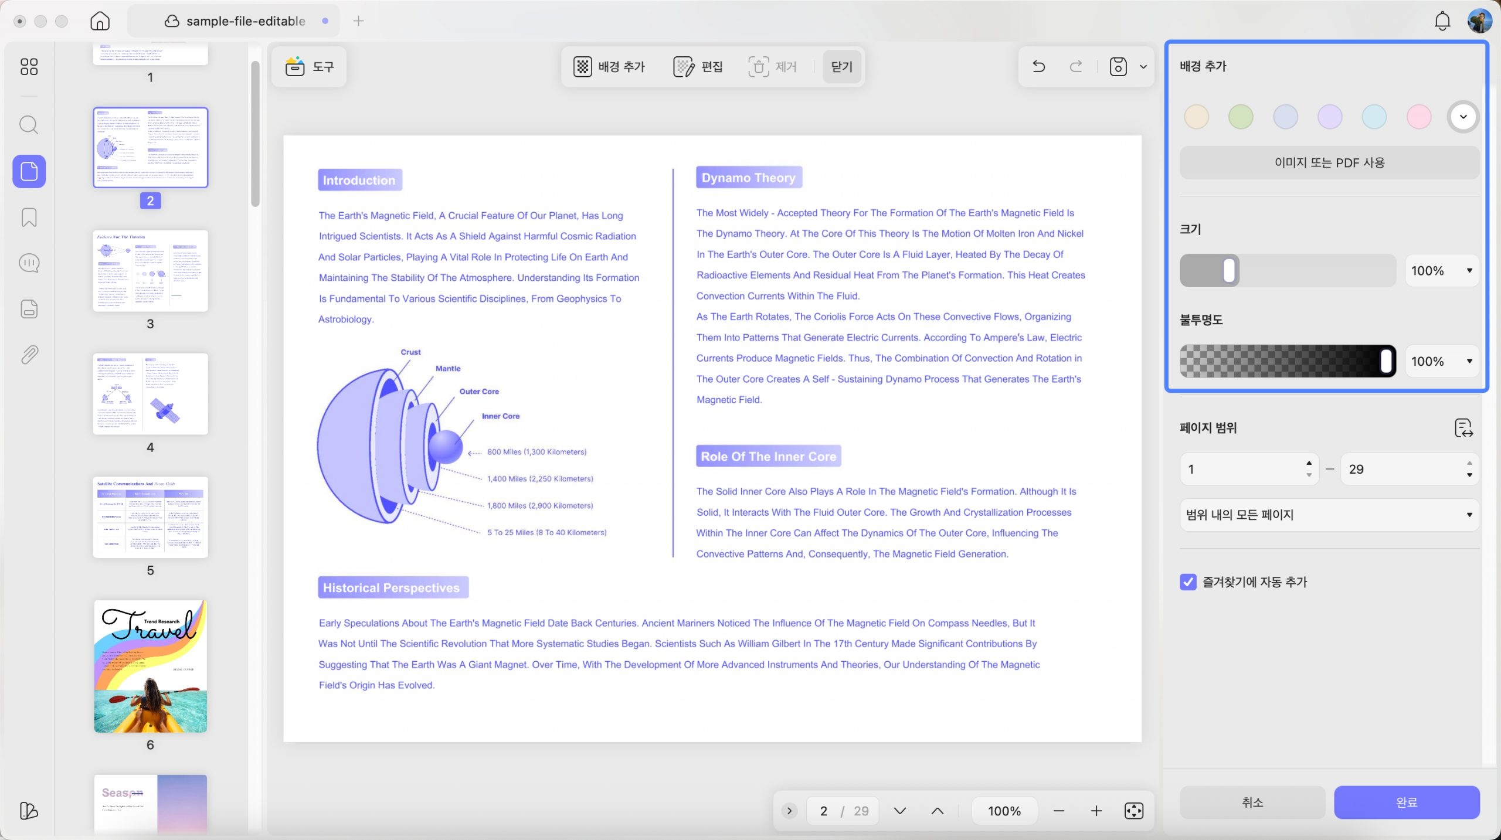Select page 5 thumbnail

pyautogui.click(x=150, y=517)
